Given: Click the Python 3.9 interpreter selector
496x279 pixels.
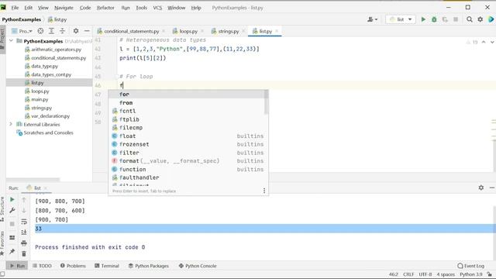Looking at the screenshot, I should (471, 274).
